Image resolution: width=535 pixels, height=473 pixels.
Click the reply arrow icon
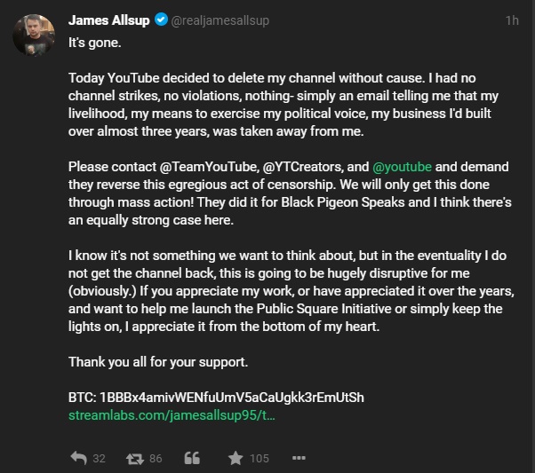(x=78, y=459)
